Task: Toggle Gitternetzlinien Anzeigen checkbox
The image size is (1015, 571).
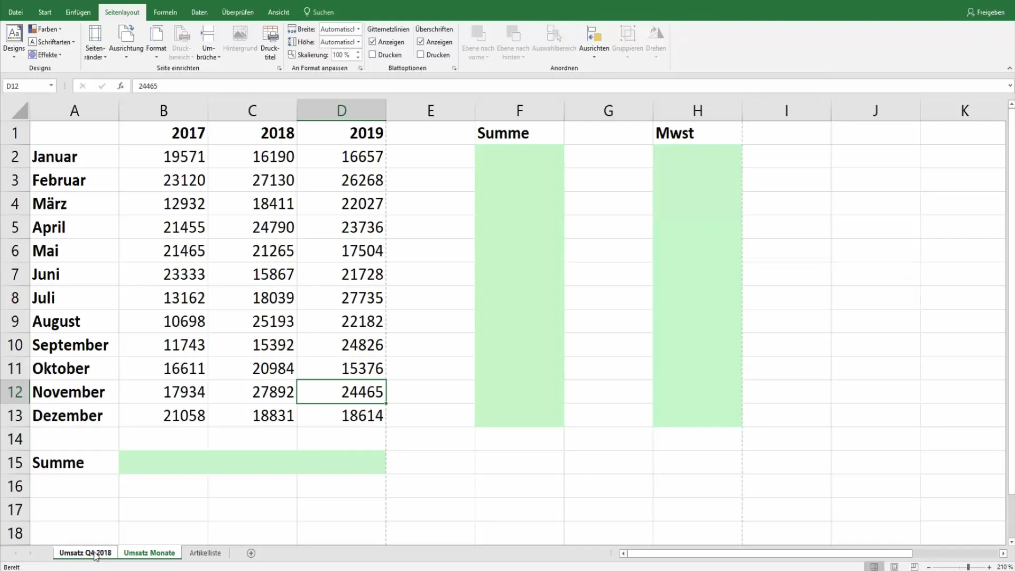Action: 372,42
